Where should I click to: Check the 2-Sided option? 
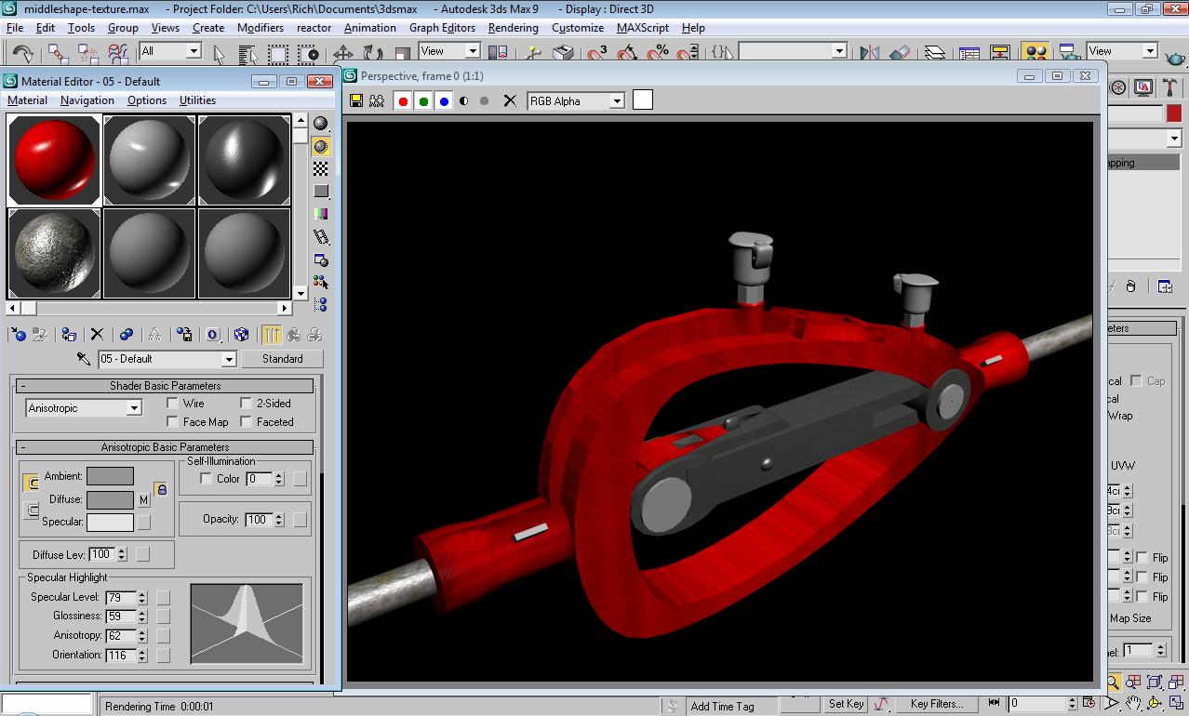tap(246, 404)
